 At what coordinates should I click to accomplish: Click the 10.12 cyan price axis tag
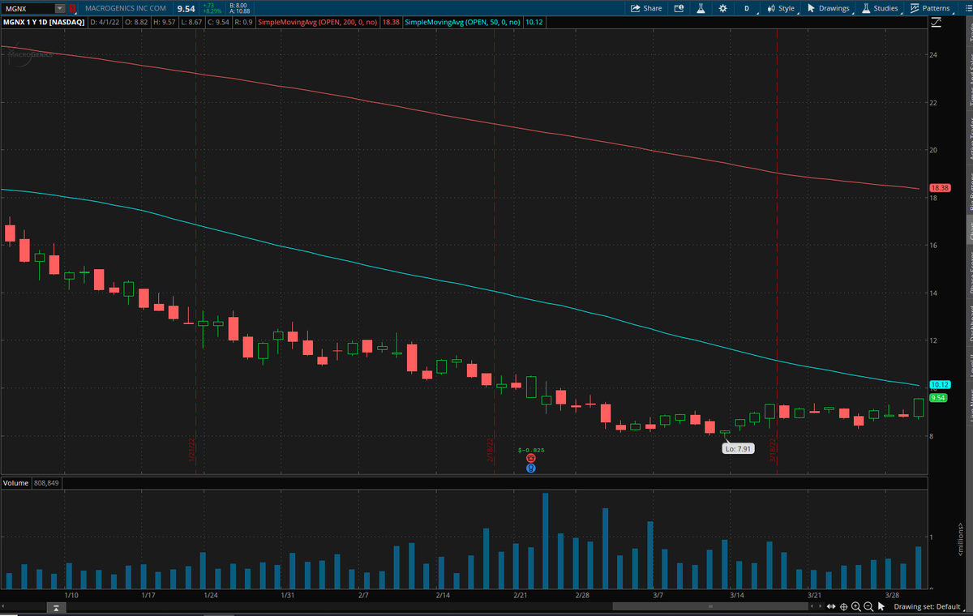(940, 384)
